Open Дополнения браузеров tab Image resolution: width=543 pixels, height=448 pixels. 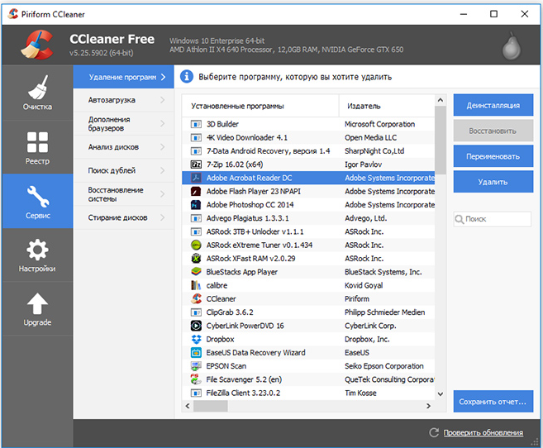click(123, 124)
